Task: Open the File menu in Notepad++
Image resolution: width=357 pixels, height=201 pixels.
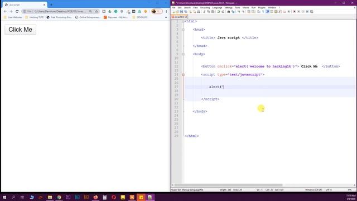Action: [x=173, y=7]
